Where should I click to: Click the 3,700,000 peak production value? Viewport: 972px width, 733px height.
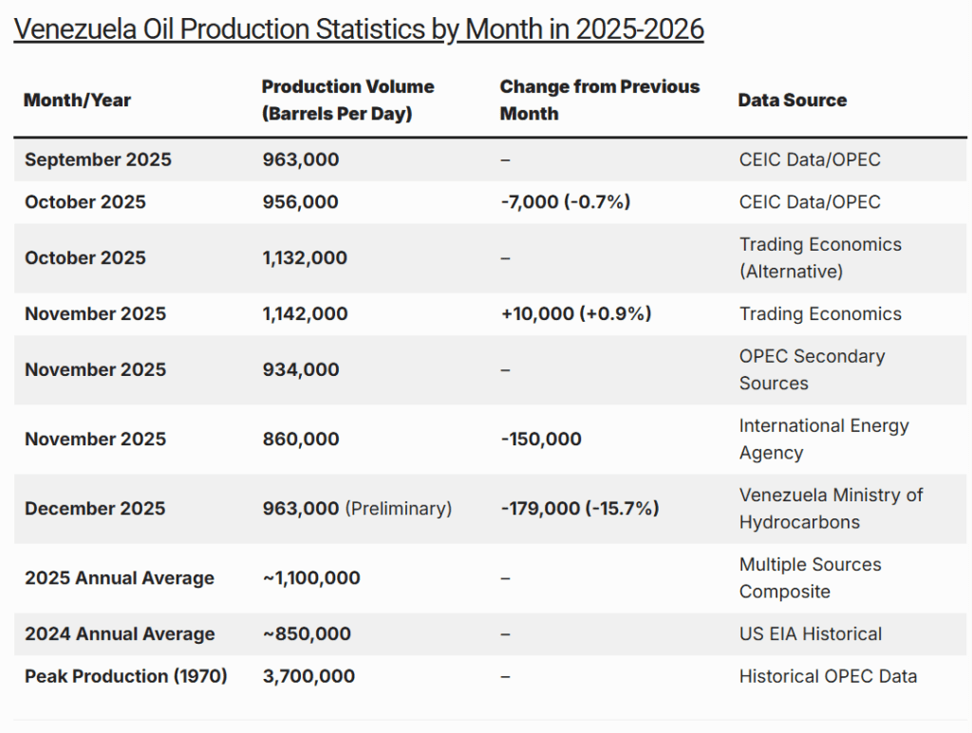click(308, 677)
